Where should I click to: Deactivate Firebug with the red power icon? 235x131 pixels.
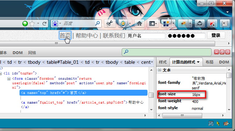(228, 52)
